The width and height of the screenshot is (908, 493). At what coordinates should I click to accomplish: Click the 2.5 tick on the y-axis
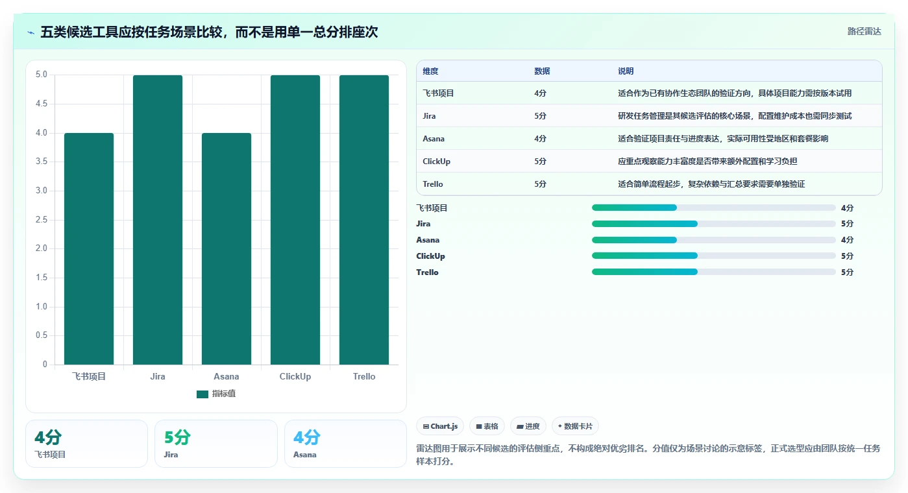[x=41, y=220]
